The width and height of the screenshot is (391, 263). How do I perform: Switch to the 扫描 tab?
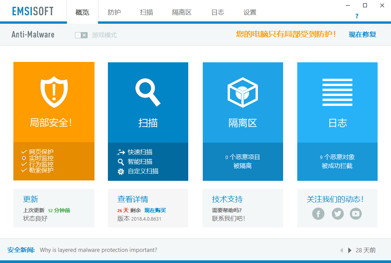point(147,12)
